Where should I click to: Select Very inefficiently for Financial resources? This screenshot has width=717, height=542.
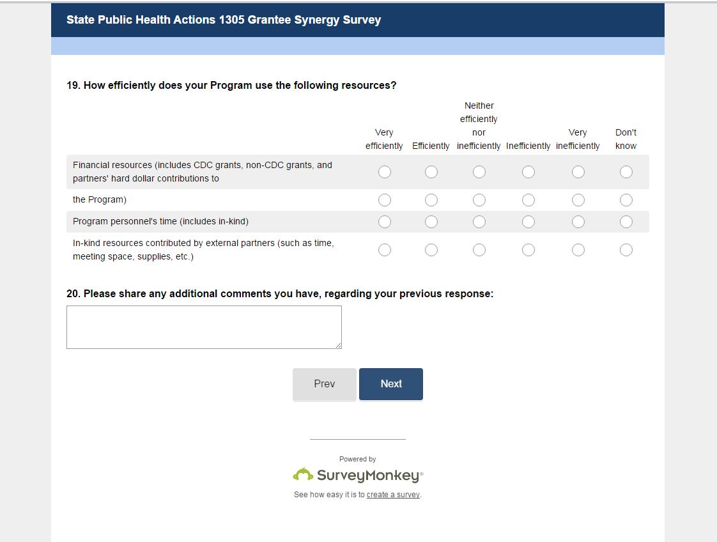(x=578, y=172)
